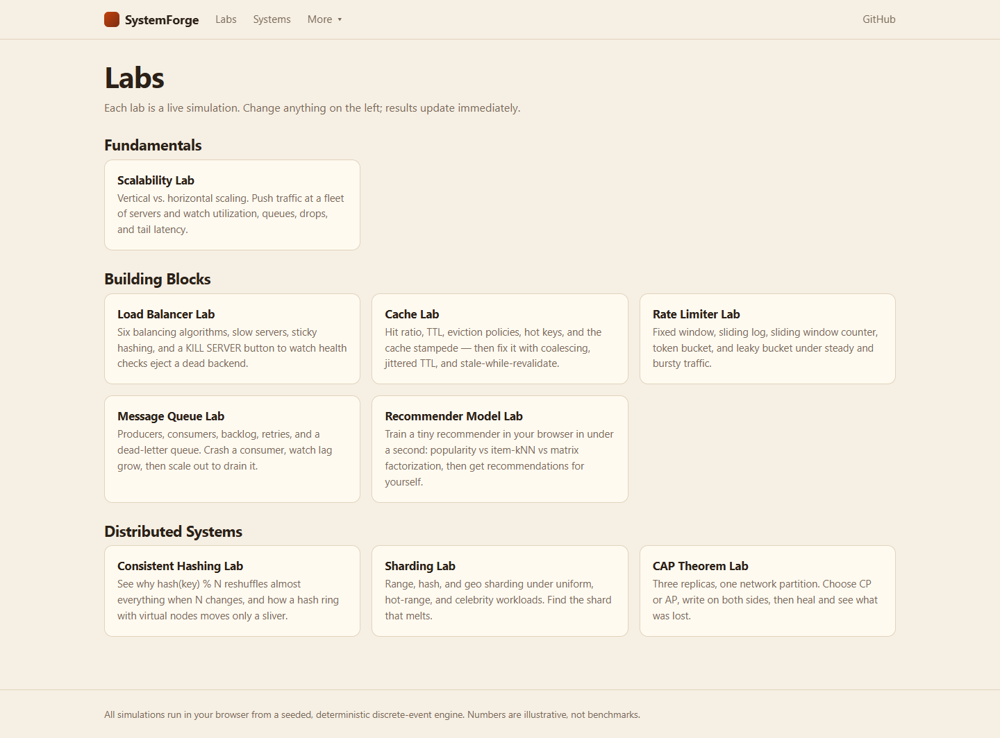The width and height of the screenshot is (1000, 738).
Task: Click the Building Blocks section heading
Action: click(158, 279)
